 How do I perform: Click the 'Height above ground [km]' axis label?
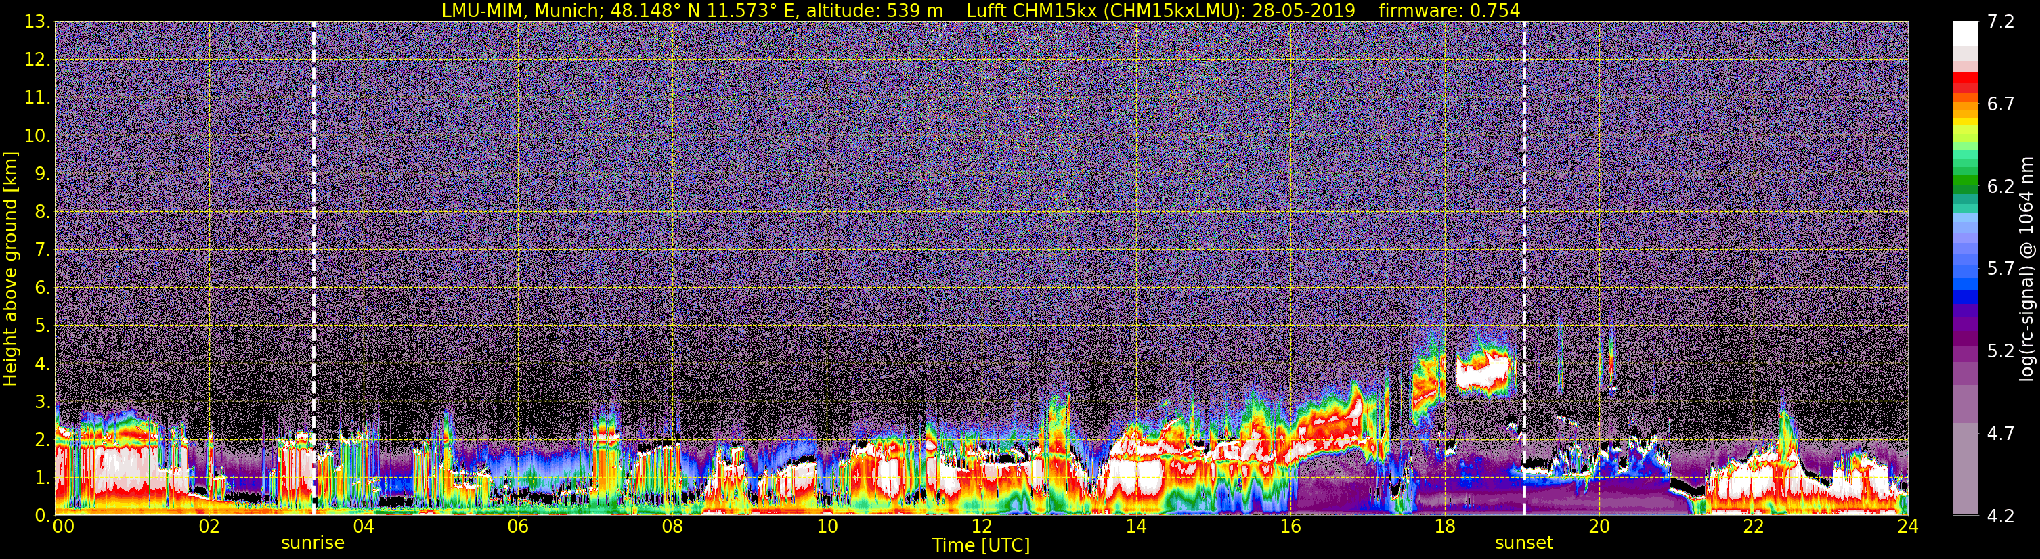[10, 269]
